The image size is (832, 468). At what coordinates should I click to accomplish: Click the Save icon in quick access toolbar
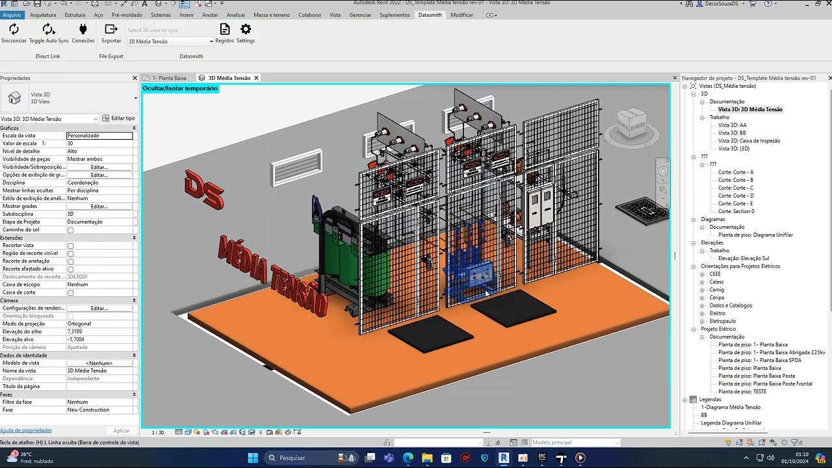tap(38, 4)
